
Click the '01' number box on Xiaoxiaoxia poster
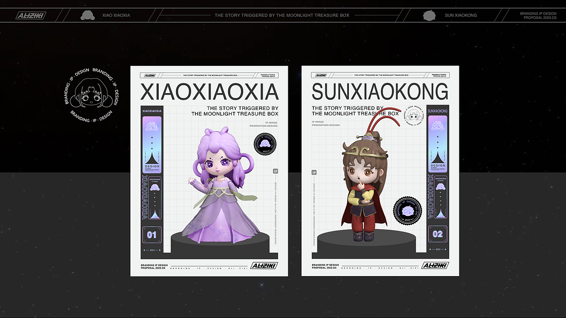[152, 235]
